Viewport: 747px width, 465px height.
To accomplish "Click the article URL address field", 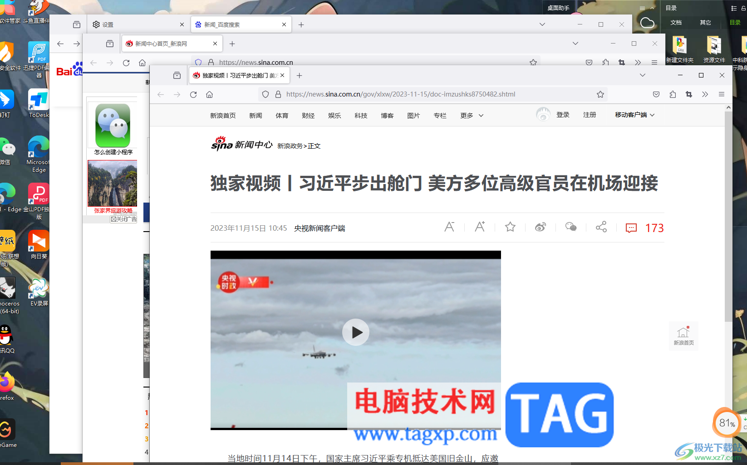I will 433,94.
